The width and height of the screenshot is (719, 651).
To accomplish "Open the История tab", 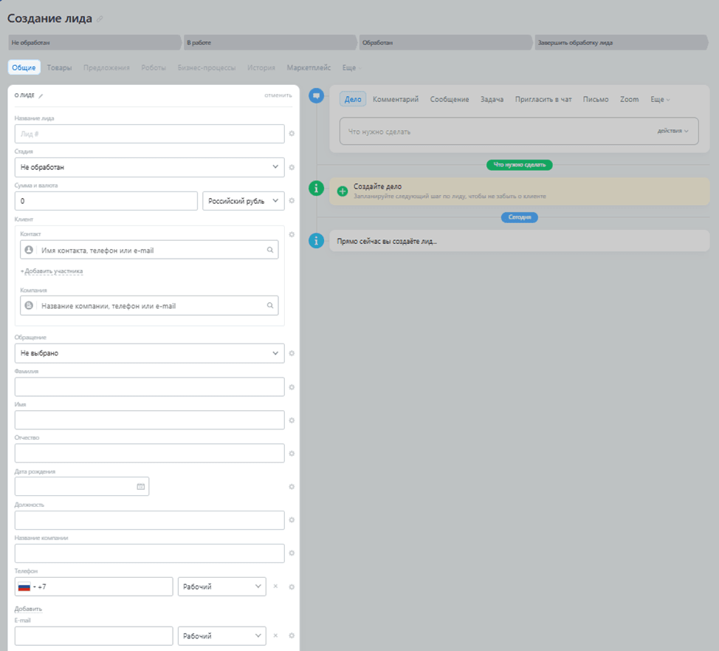I will click(261, 68).
